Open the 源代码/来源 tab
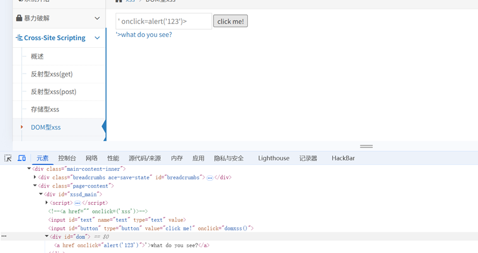The height and width of the screenshot is (253, 478). click(x=145, y=158)
